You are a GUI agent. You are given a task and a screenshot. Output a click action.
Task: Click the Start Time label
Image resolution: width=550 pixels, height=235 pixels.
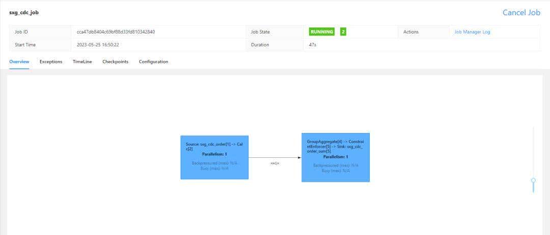click(25, 45)
